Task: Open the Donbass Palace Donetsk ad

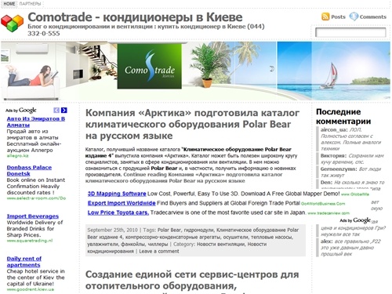Action: (x=29, y=170)
